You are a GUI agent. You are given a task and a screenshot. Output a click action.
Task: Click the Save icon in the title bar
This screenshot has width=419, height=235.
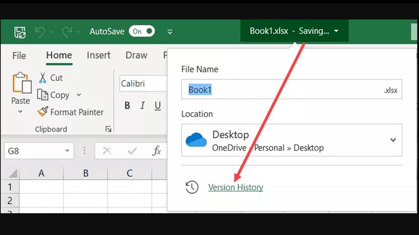click(x=20, y=32)
